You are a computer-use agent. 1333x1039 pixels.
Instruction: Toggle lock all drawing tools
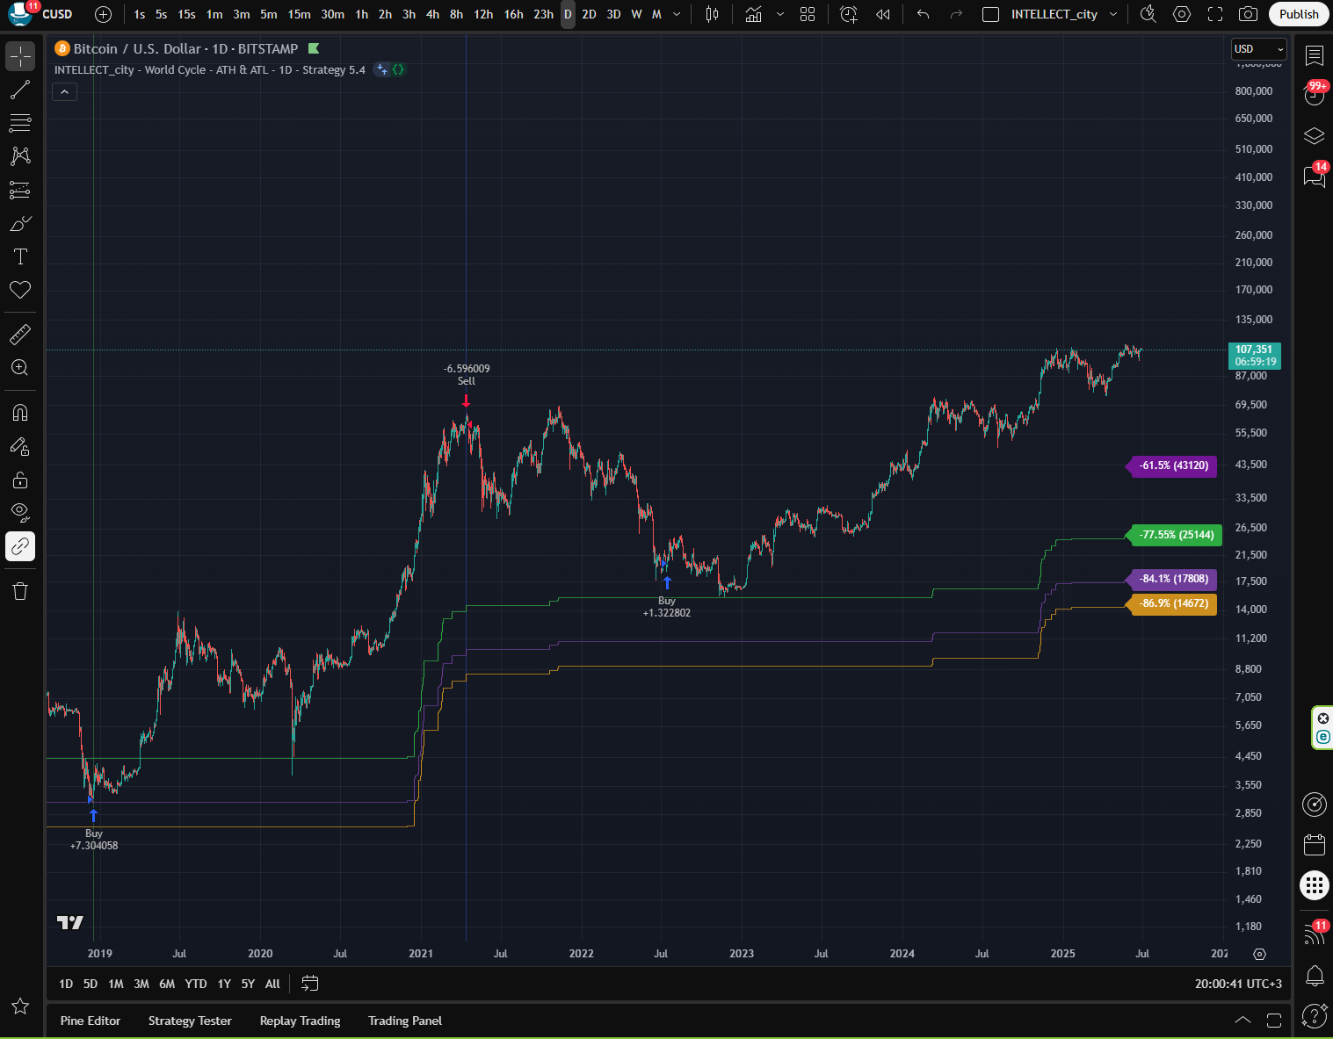(x=20, y=480)
